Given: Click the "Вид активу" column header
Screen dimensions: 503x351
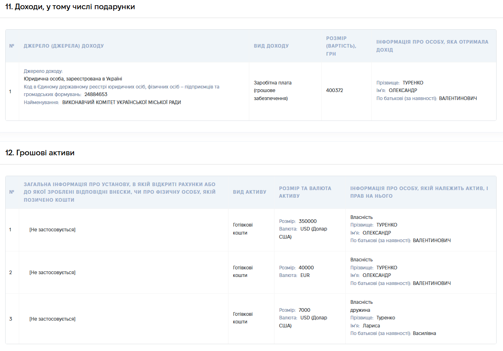Looking at the screenshot, I should [x=250, y=192].
